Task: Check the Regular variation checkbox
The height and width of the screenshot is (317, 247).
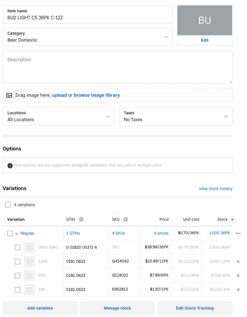Action: coord(10,233)
